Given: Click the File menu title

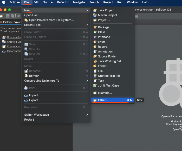Looking at the screenshot, I should click(27, 2).
